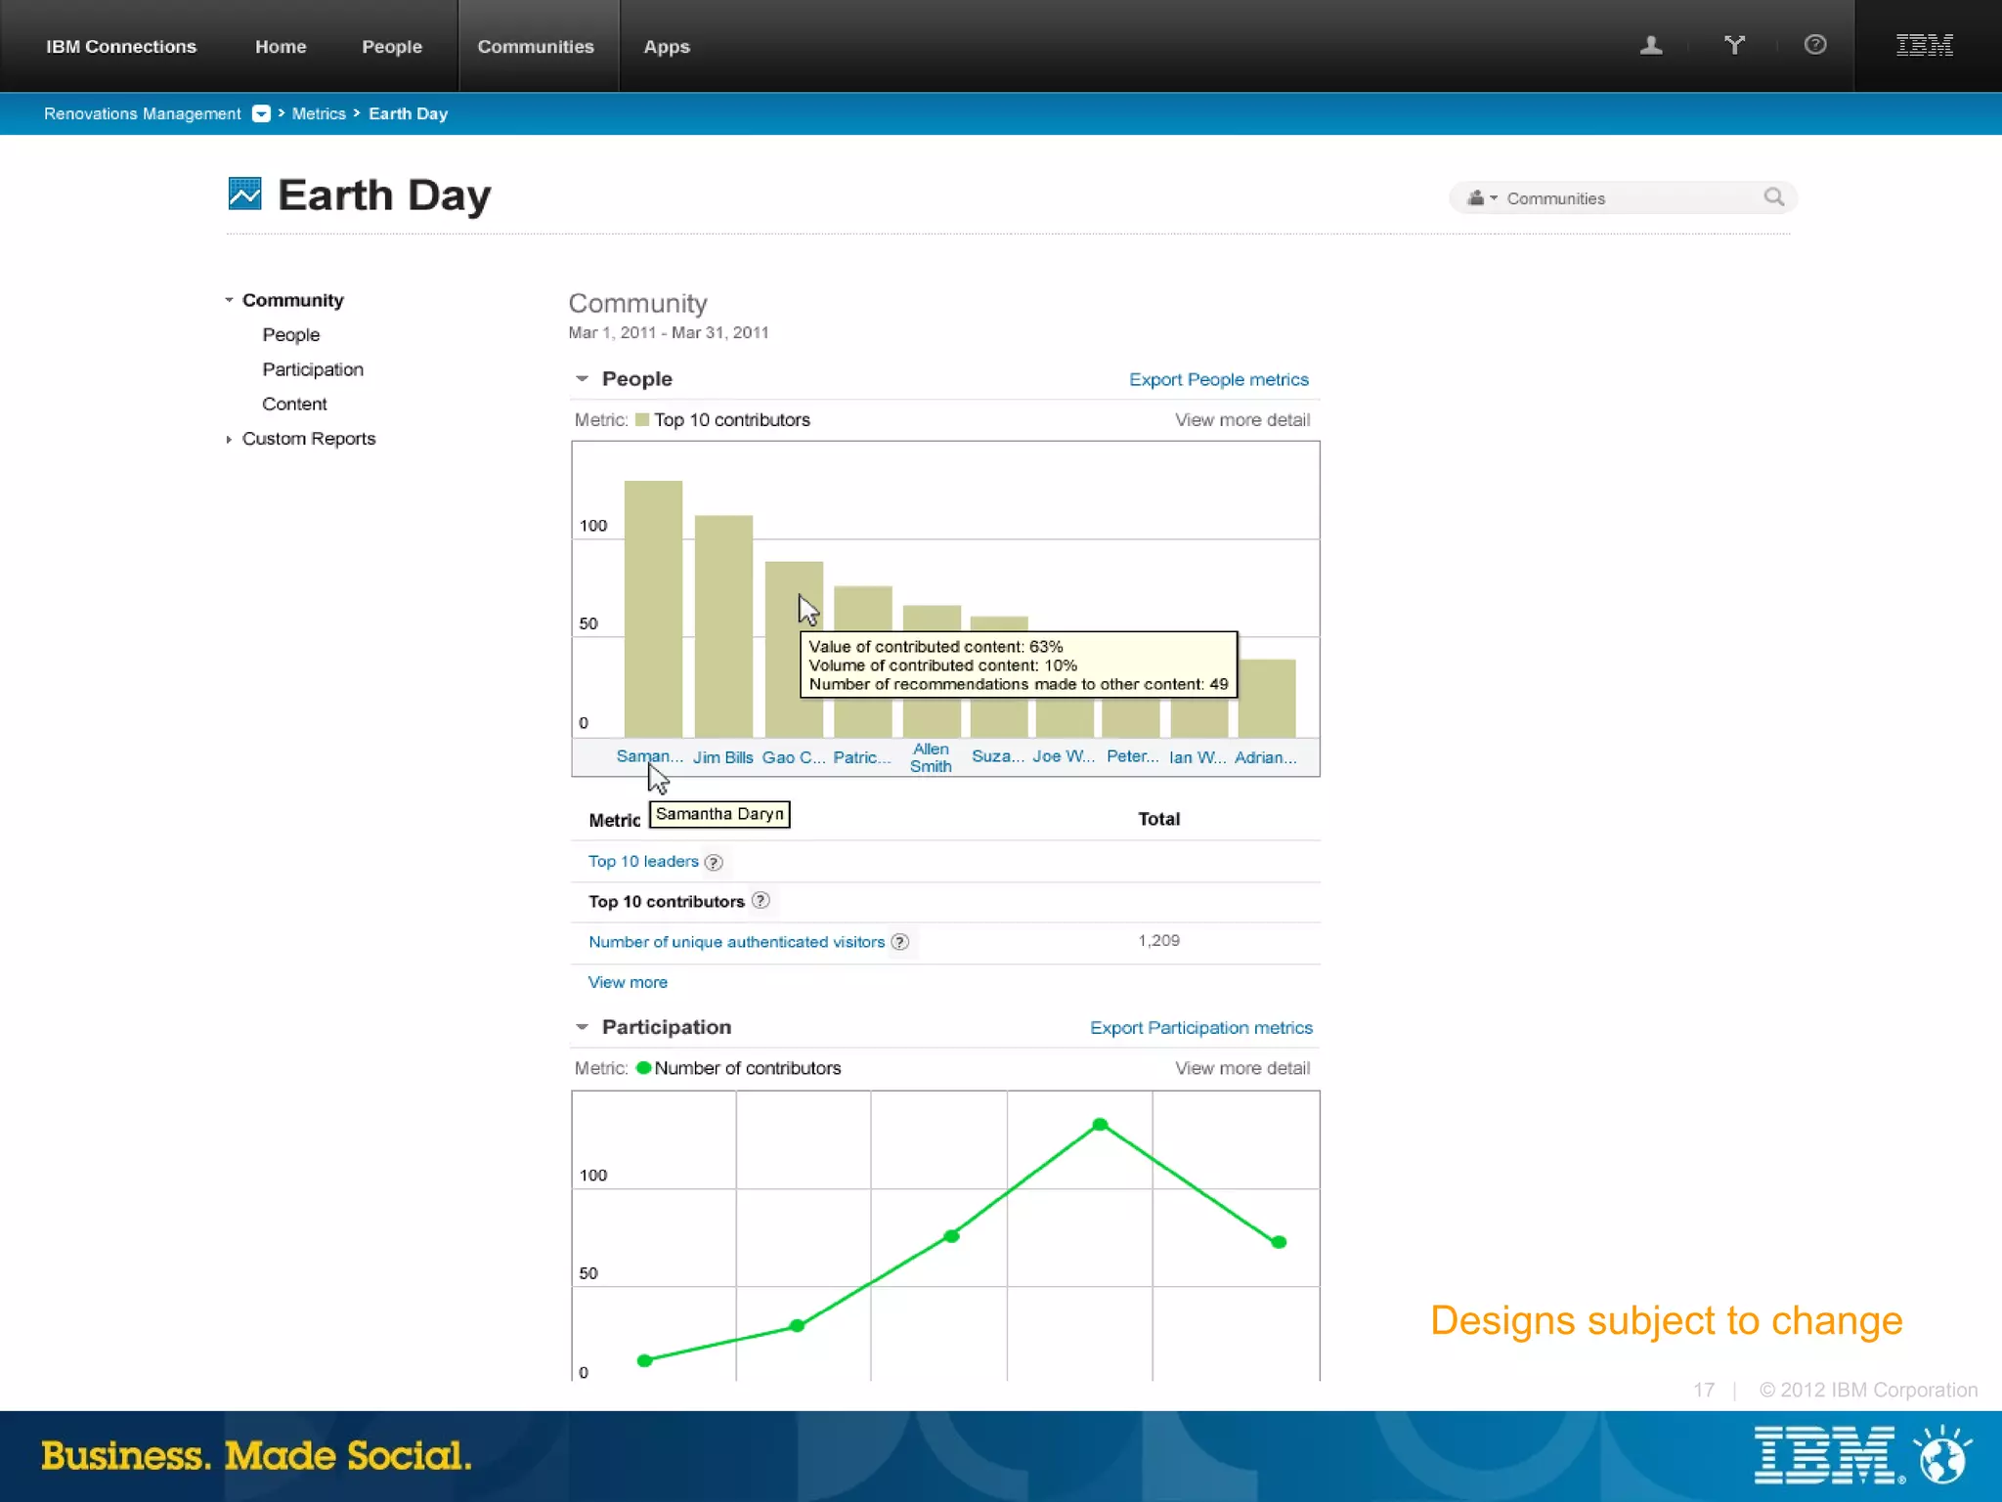Collapse the Participation metrics section

[x=583, y=1027]
